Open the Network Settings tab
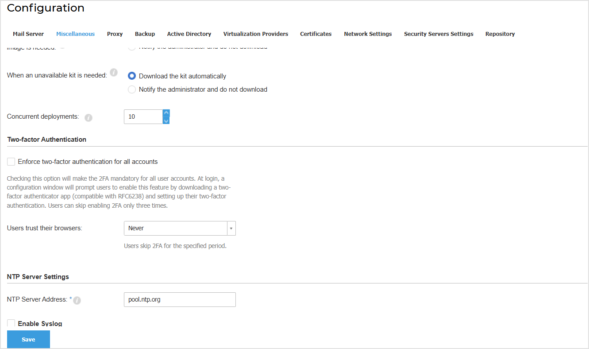Image resolution: width=589 pixels, height=349 pixels. coord(368,34)
